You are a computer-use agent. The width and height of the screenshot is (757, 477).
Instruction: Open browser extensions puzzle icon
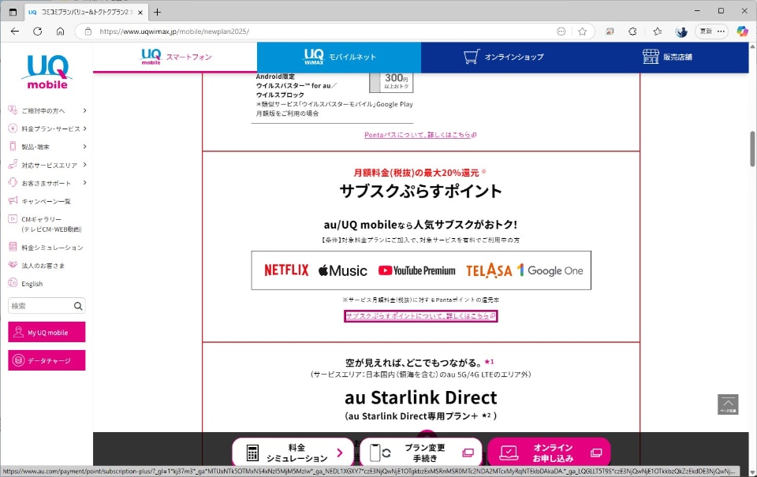[632, 32]
